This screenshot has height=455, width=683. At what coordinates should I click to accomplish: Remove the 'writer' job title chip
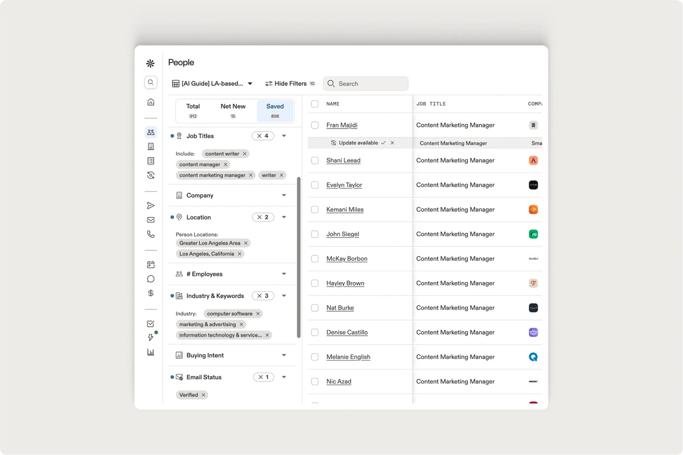click(281, 175)
